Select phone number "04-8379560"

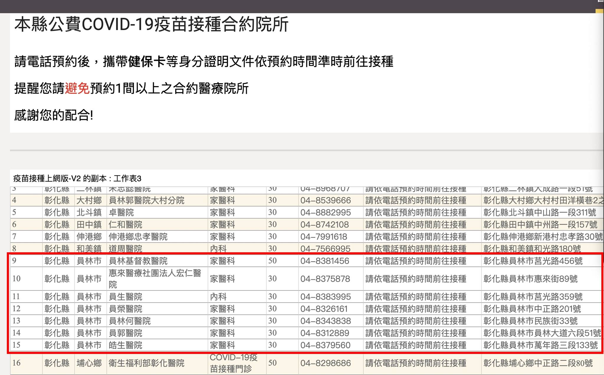[x=325, y=345]
